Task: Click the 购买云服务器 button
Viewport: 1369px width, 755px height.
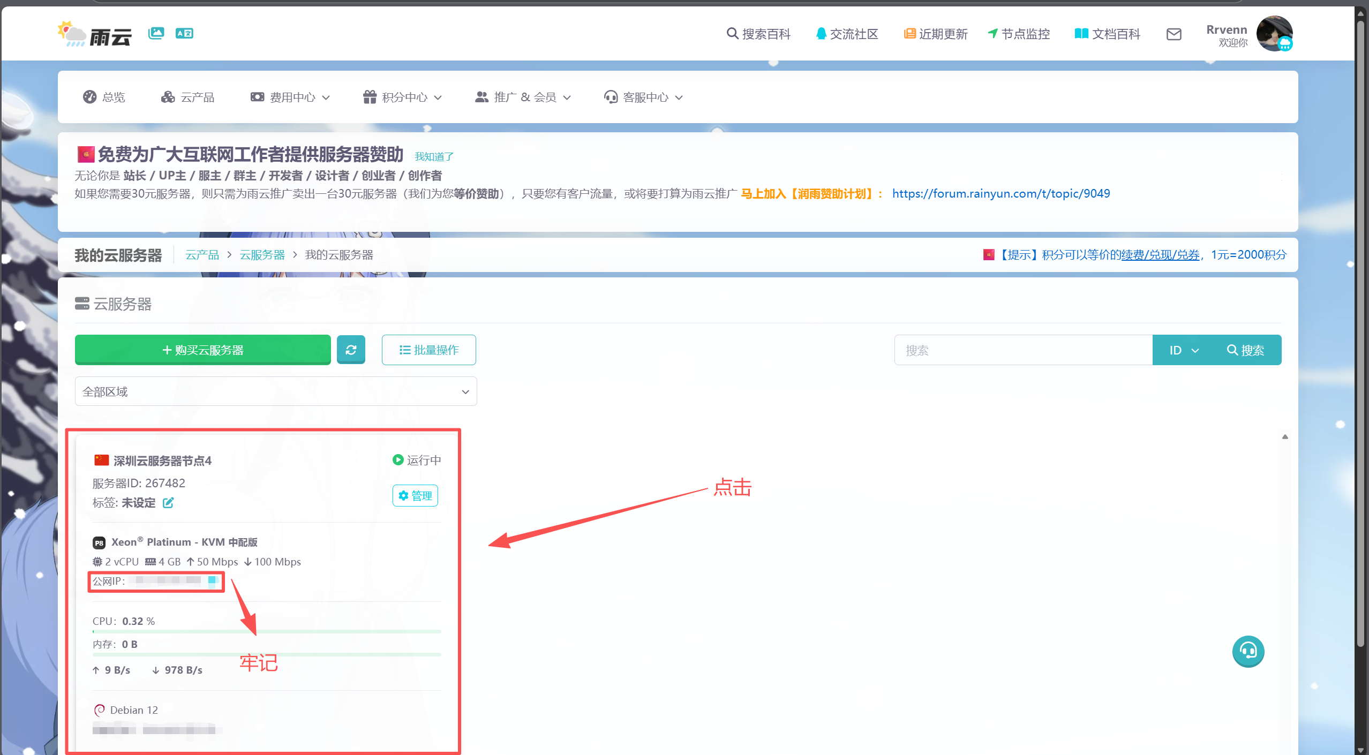Action: click(202, 350)
